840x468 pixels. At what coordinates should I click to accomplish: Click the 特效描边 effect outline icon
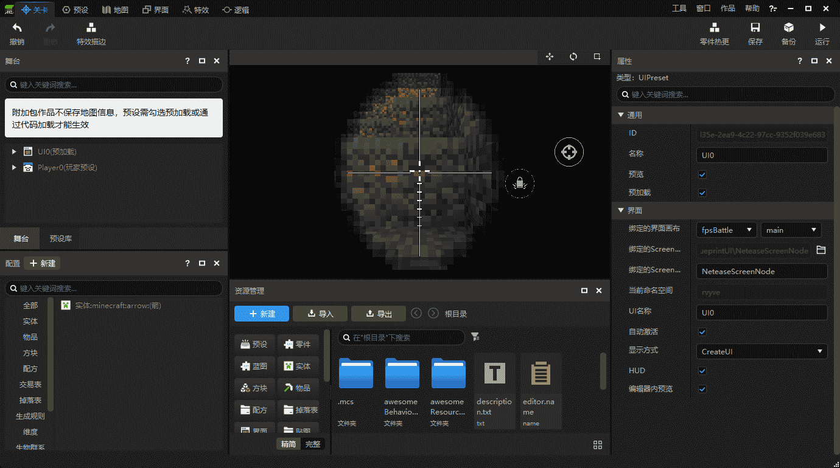click(91, 28)
